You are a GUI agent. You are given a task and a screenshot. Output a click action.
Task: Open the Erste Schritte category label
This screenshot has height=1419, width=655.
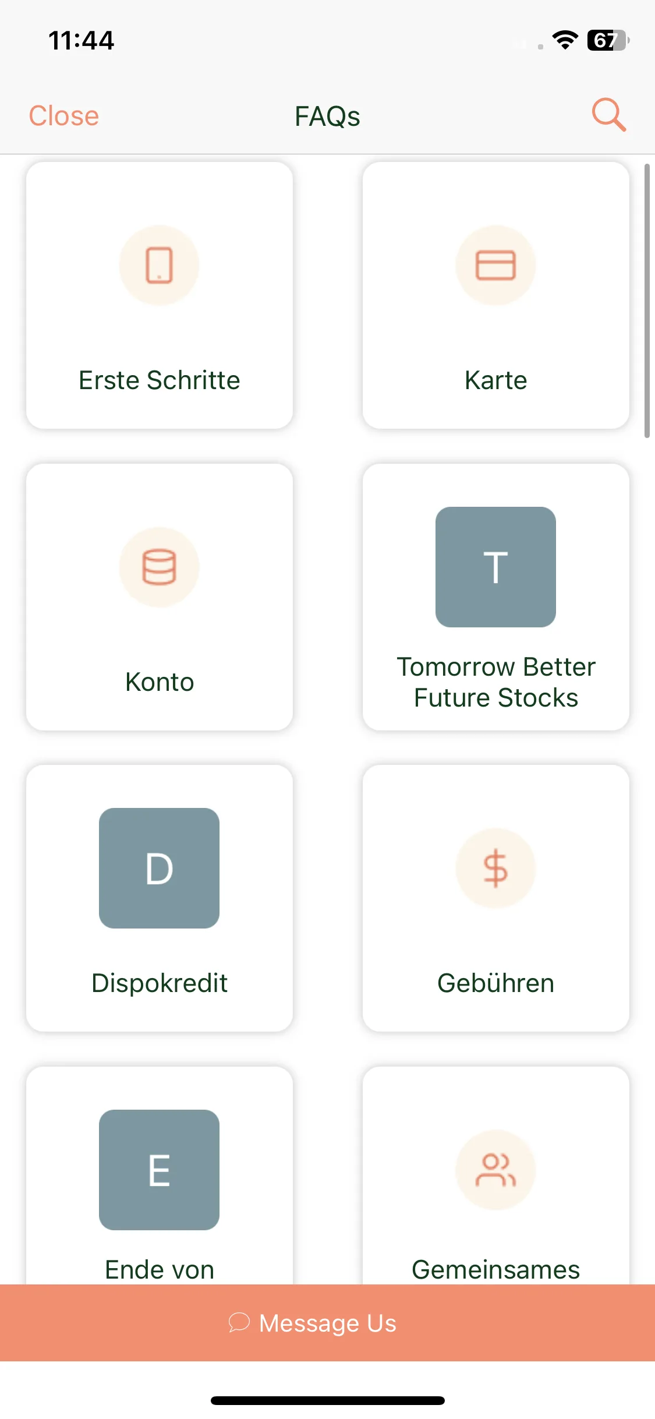[160, 380]
